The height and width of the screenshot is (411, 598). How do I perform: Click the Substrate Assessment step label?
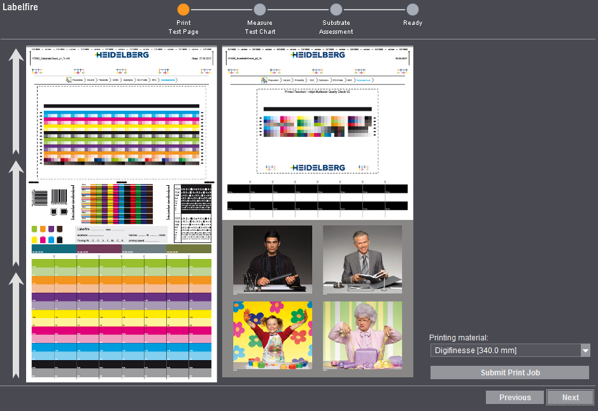[336, 27]
